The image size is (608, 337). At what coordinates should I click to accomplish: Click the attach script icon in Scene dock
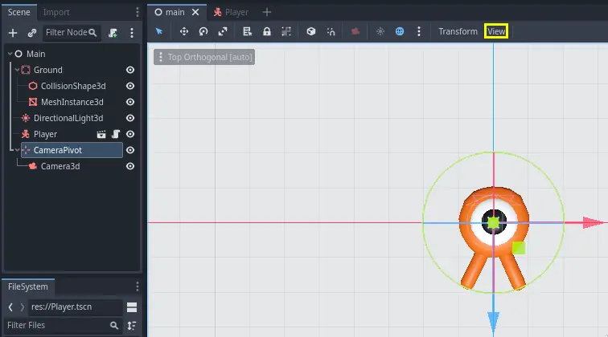tap(113, 33)
